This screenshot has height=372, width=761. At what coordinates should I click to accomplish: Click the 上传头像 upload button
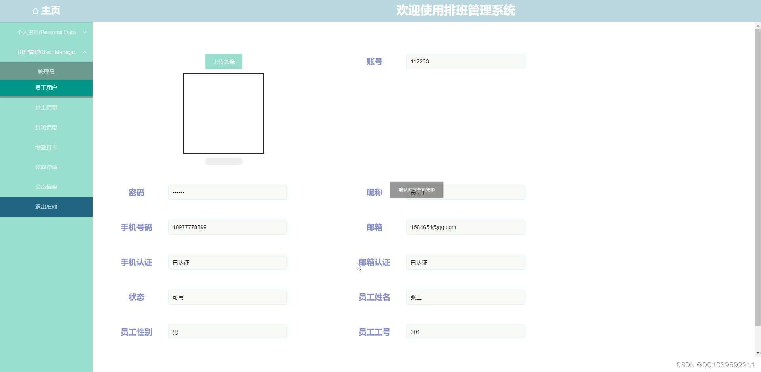click(224, 61)
